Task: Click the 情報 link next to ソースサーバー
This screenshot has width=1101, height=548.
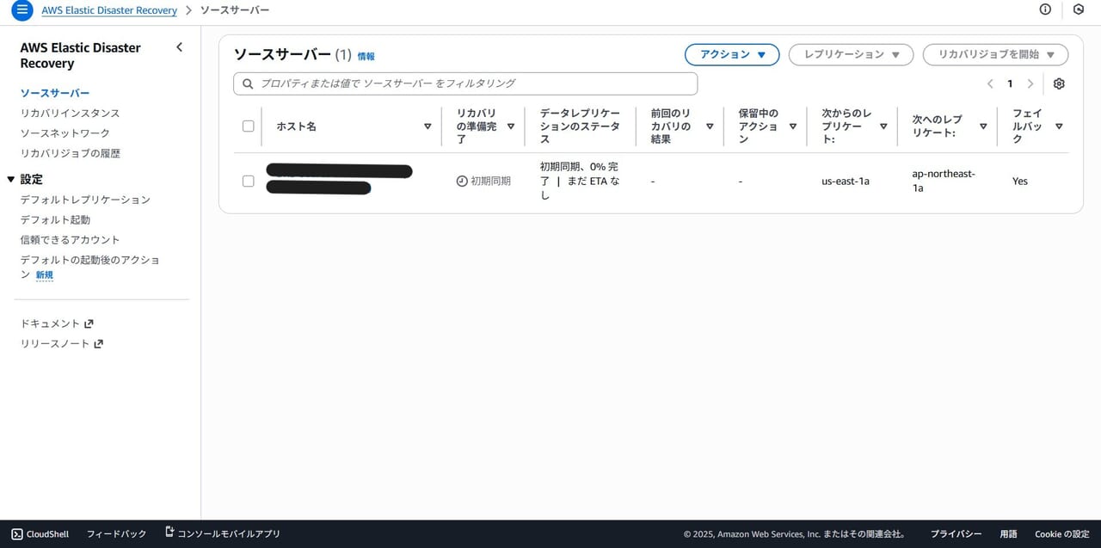Action: click(x=366, y=56)
